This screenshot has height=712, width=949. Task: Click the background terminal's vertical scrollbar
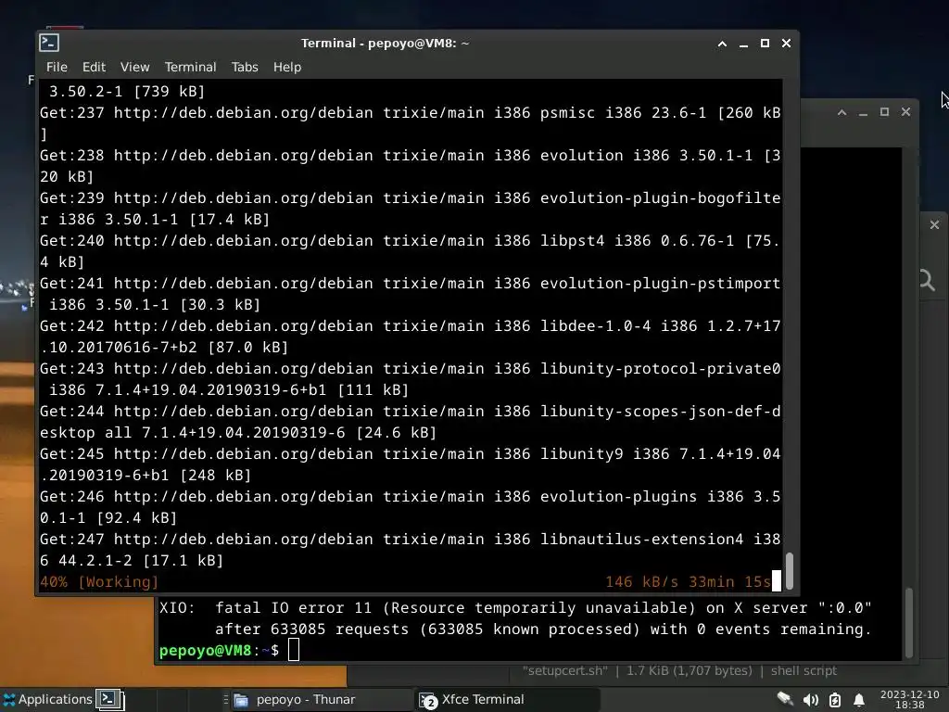coord(908,622)
